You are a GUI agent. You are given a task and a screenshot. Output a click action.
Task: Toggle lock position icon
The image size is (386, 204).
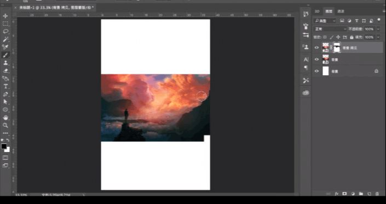[x=338, y=37]
